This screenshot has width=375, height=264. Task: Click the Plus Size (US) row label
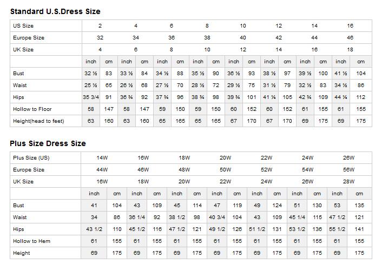pos(31,158)
